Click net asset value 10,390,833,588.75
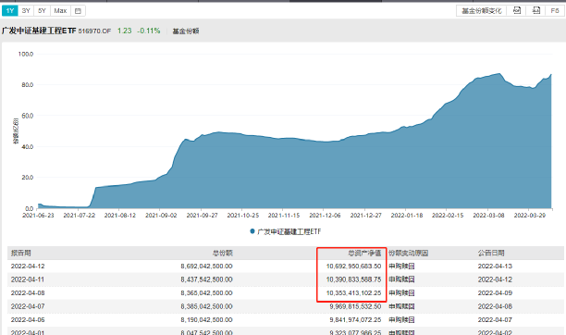566x335 pixels. 353,279
